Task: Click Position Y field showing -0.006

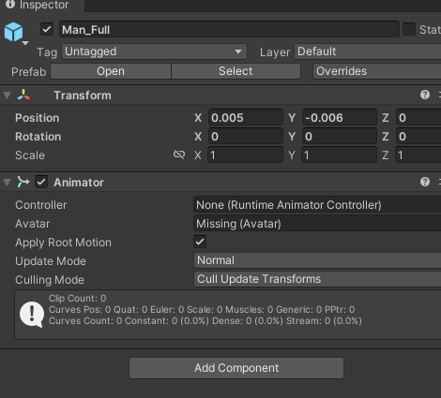Action: tap(339, 118)
